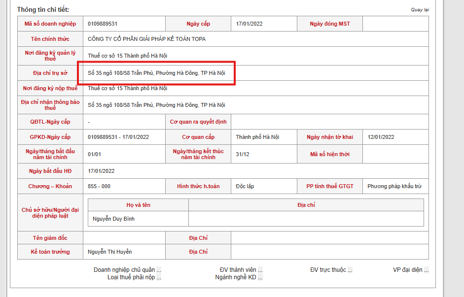The height and width of the screenshot is (297, 464).
Task: Click the Quay lại link
Action: [x=420, y=10]
